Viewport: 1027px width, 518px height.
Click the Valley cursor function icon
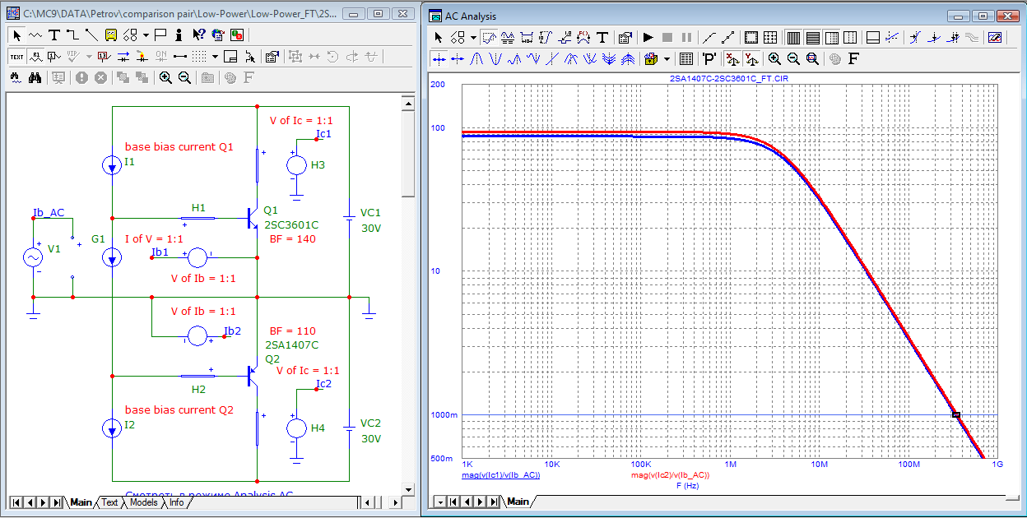(495, 59)
